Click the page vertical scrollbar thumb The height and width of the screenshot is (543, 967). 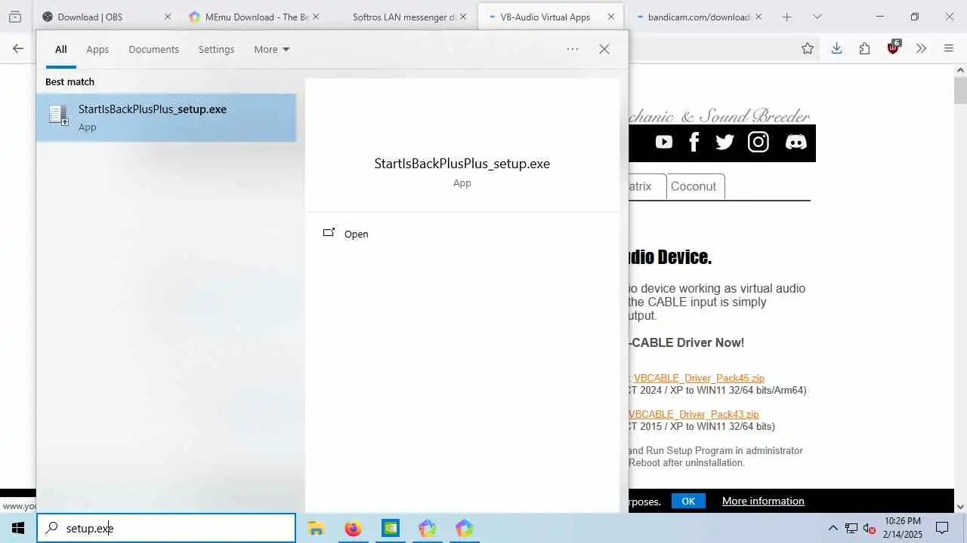coord(960,90)
